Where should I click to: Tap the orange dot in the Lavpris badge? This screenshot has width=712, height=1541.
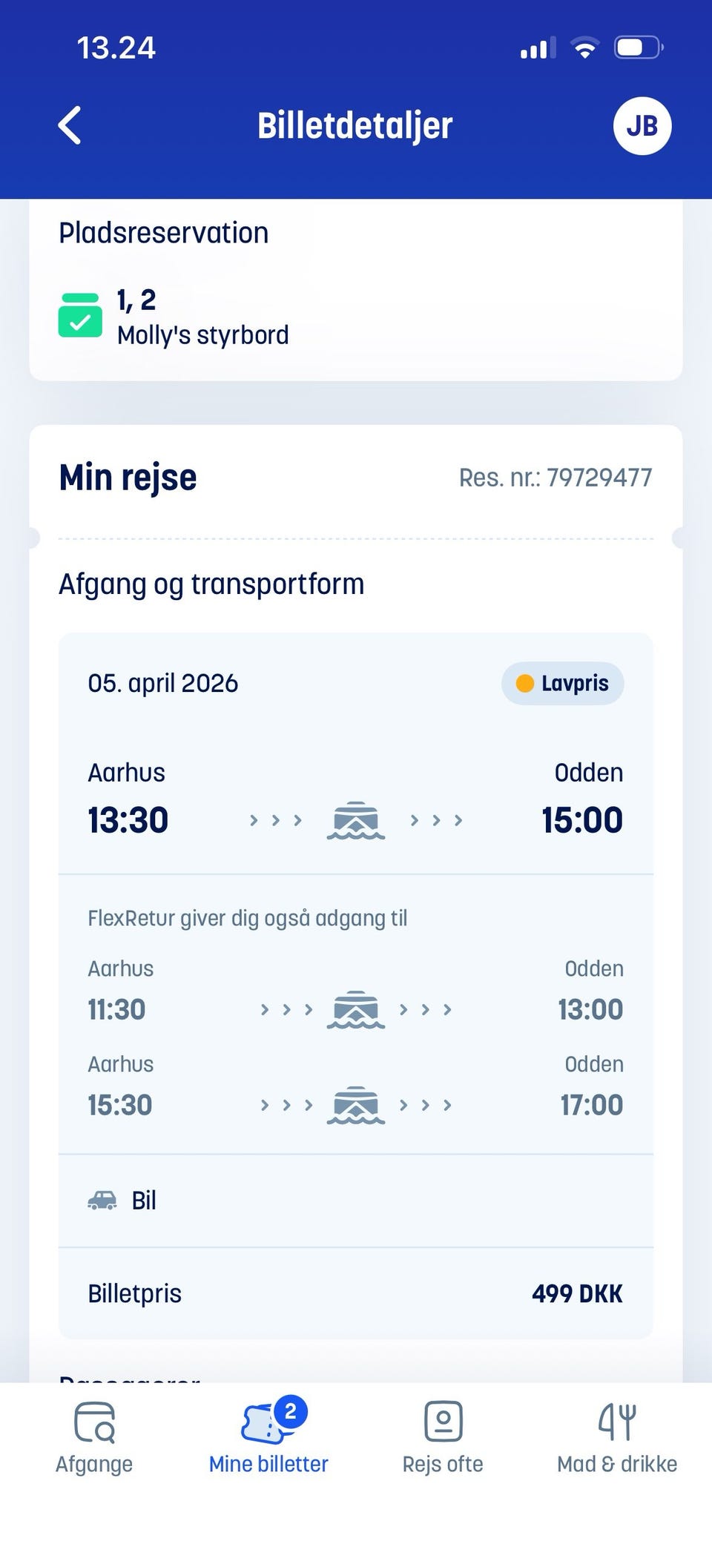(524, 683)
